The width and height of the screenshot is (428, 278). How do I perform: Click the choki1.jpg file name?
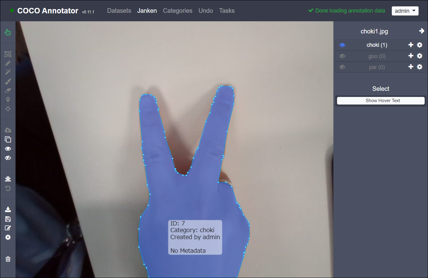click(374, 31)
